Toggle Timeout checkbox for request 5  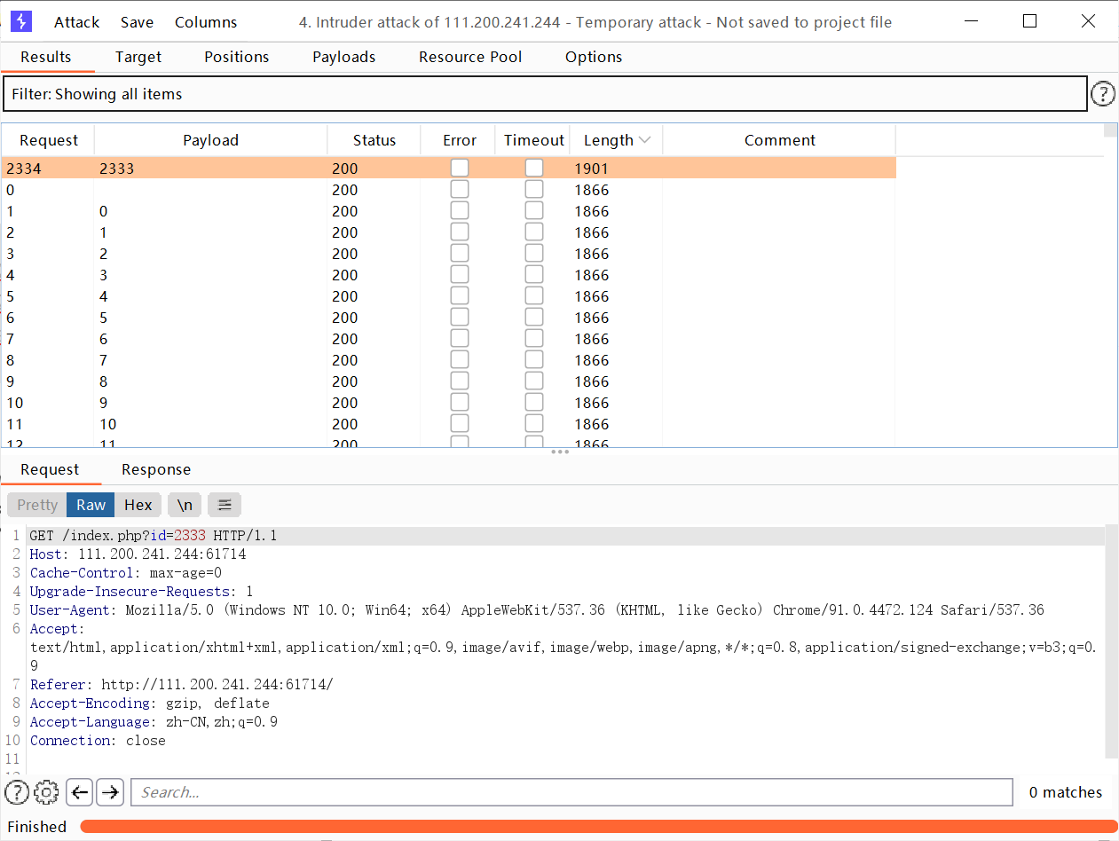pyautogui.click(x=534, y=295)
